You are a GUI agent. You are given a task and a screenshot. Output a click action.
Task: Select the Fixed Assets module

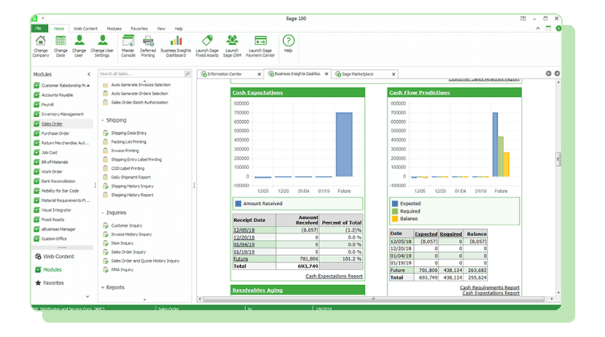click(53, 219)
